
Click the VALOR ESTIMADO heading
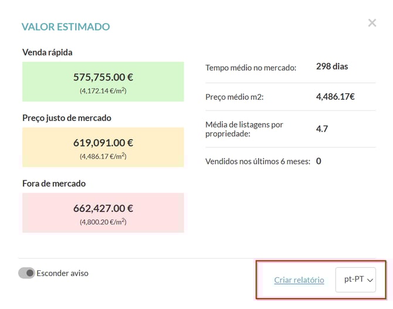pyautogui.click(x=66, y=26)
